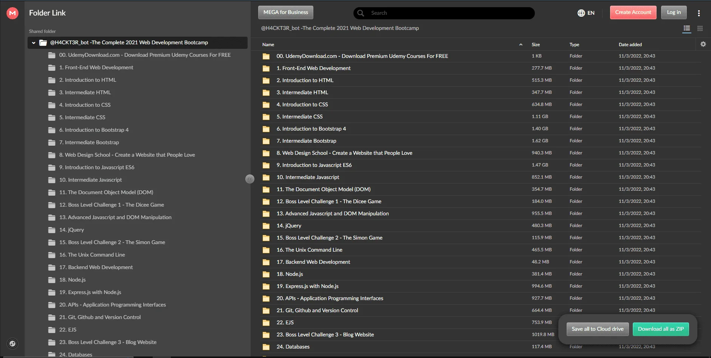Click folder icon of '00. UdemyDownload.com' row
Viewport: 711px width, 358px height.
coord(266,56)
